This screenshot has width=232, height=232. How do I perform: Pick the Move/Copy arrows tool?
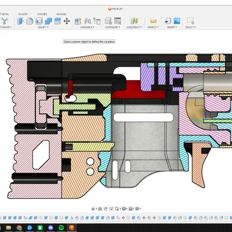pyautogui.click(x=67, y=21)
